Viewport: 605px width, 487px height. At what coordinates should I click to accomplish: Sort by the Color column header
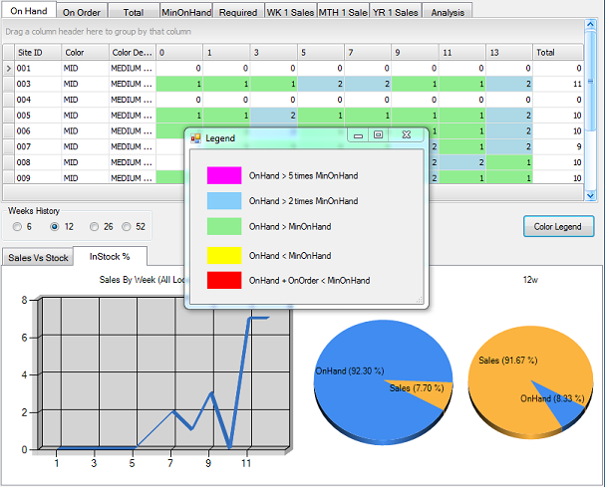(x=85, y=53)
